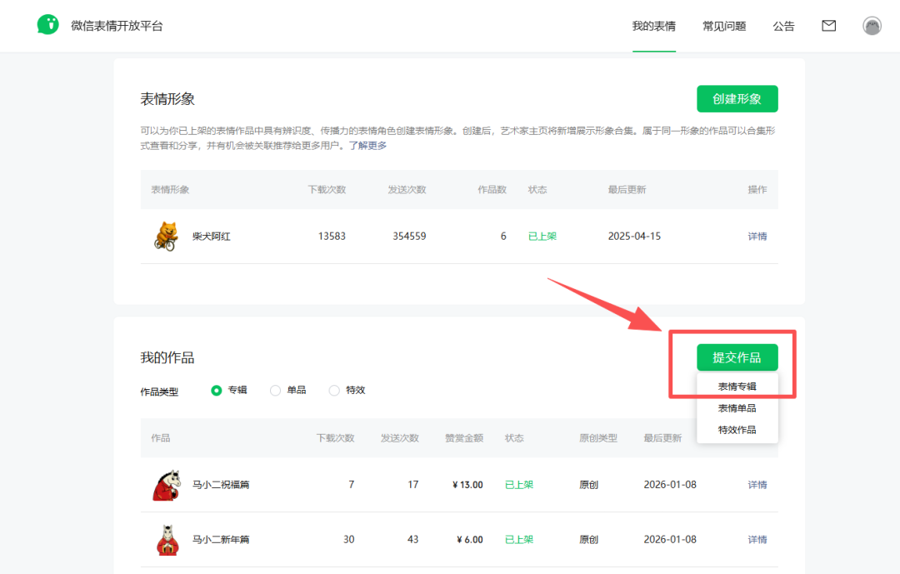Screen dimensions: 900x574
Task: Click the 已上架 status of 马小二新年篇
Action: pos(519,540)
